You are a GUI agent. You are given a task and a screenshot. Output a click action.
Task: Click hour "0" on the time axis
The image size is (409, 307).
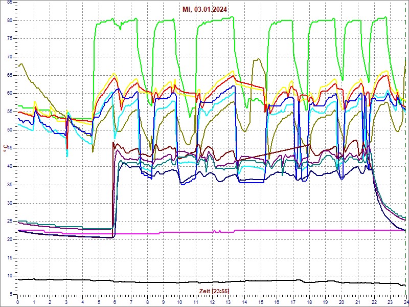pos(17,301)
